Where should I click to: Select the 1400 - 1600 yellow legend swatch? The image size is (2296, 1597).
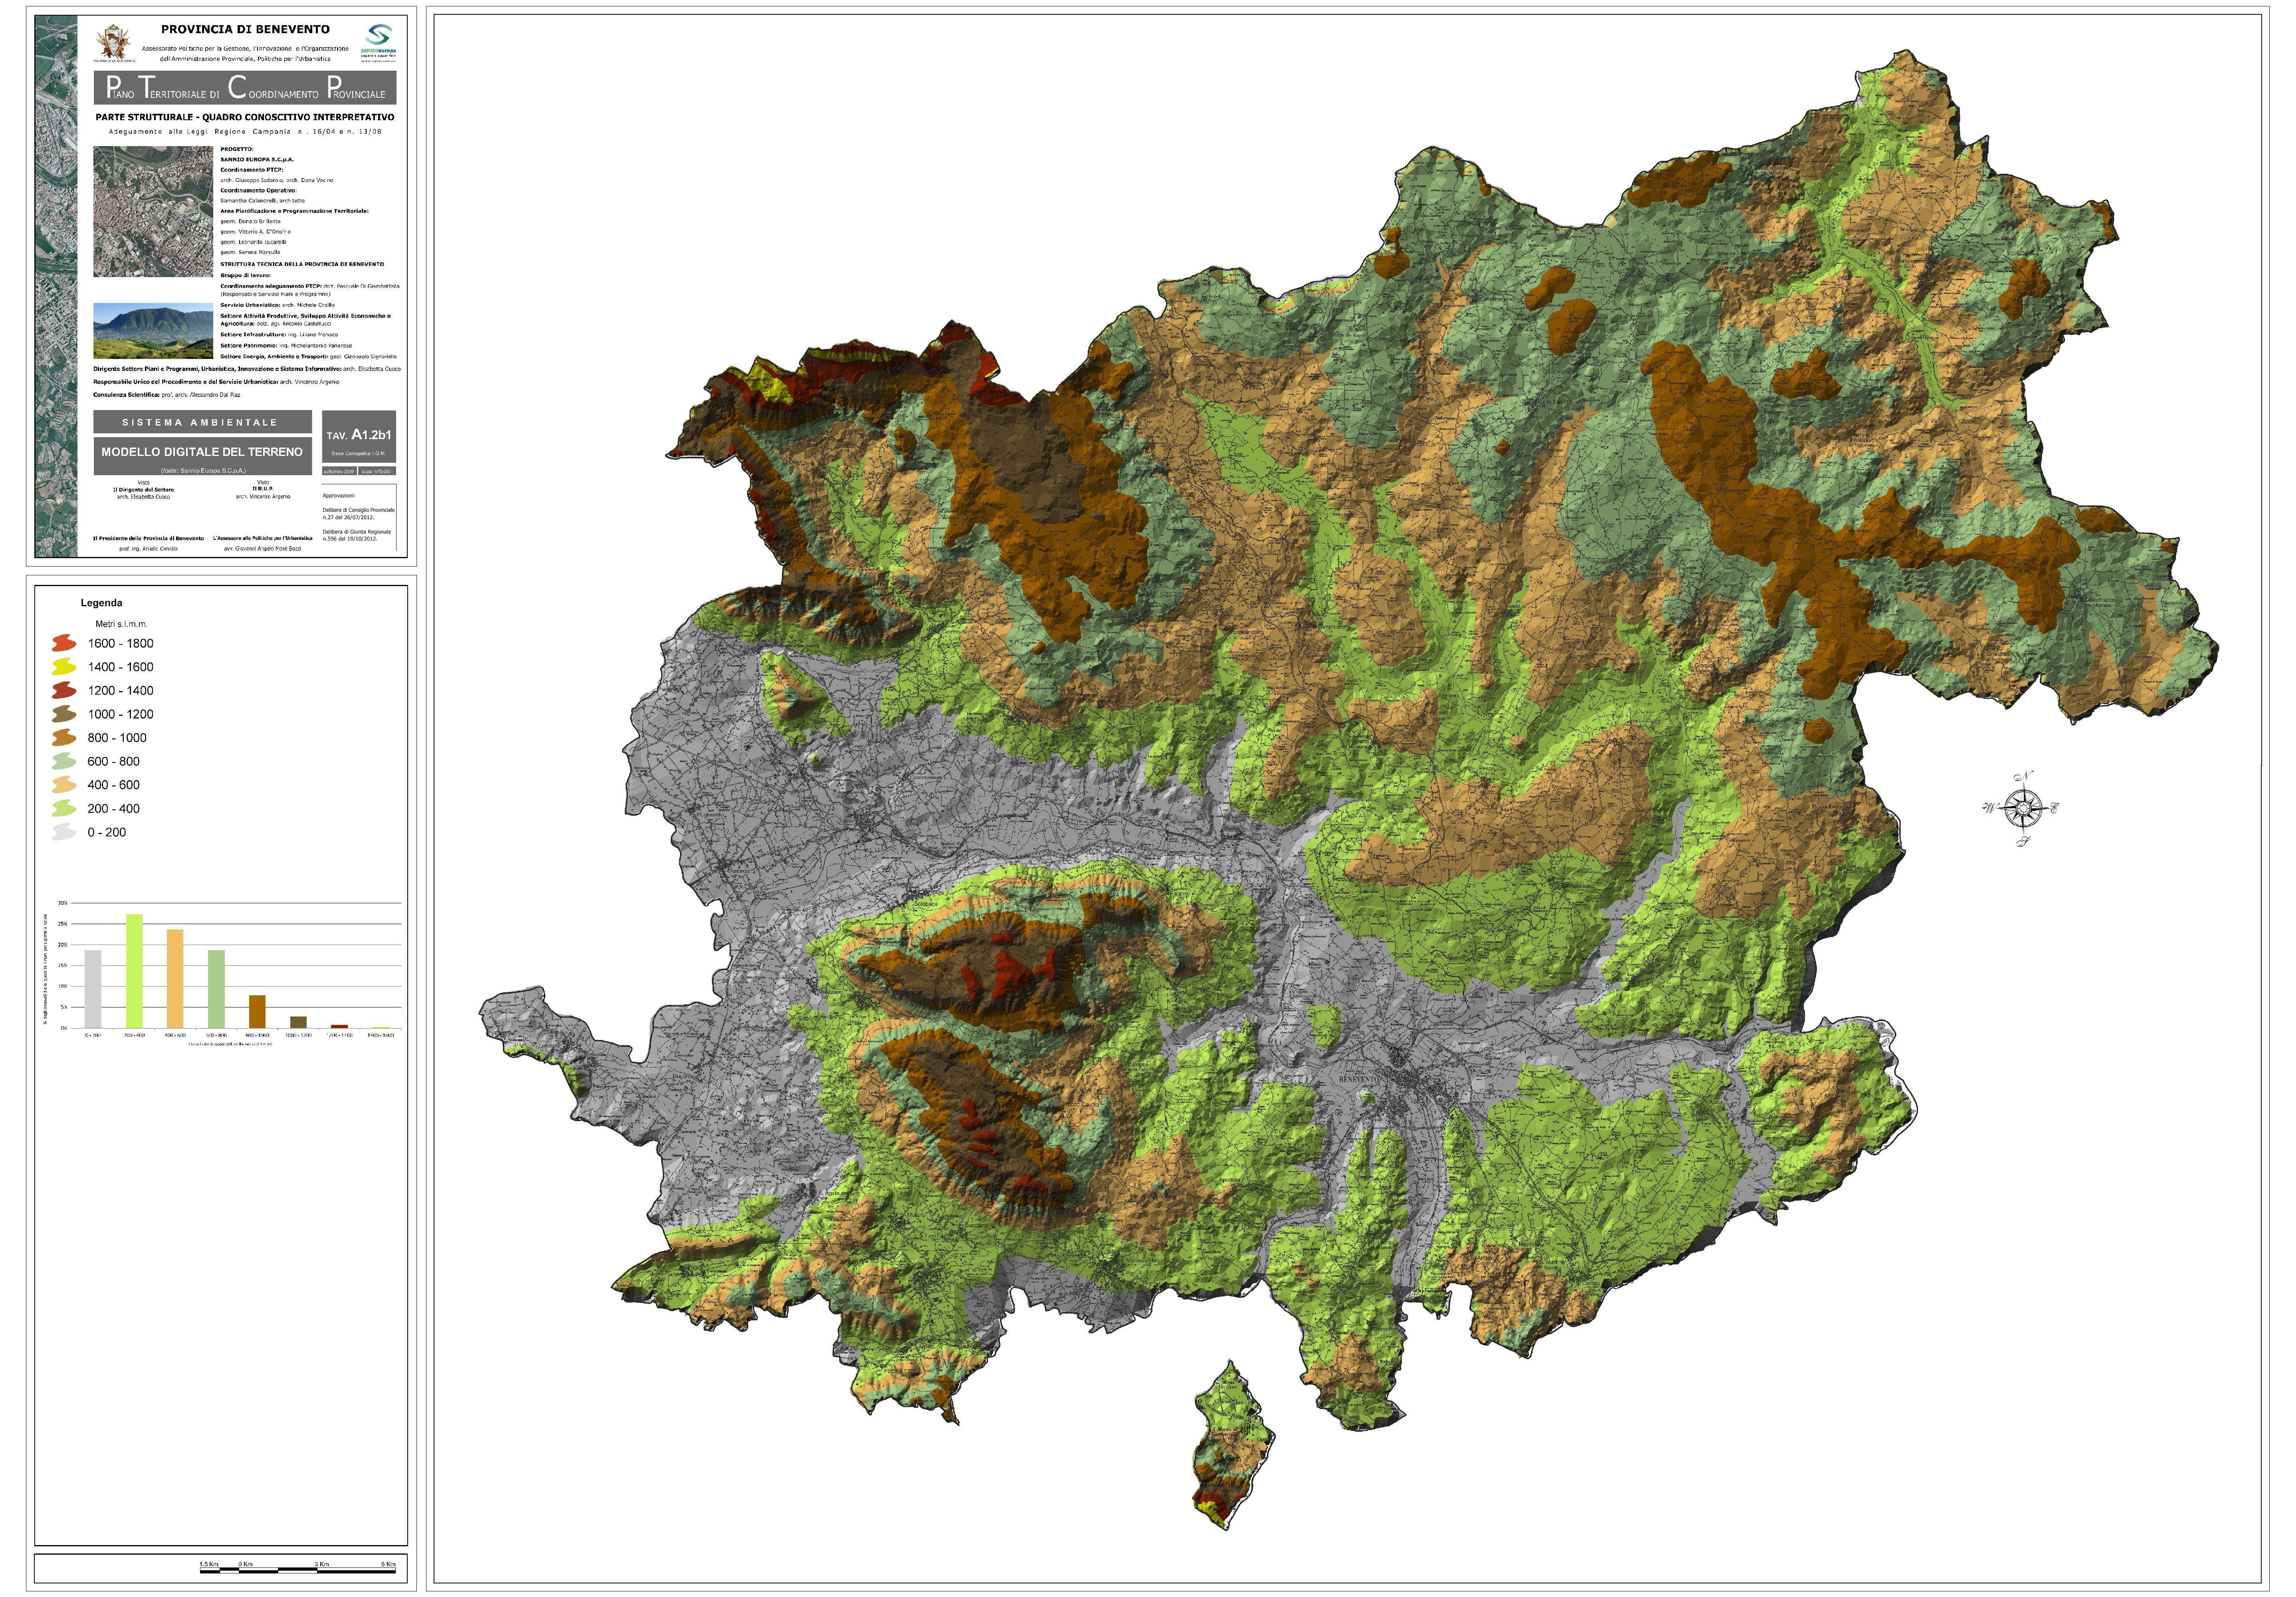pos(64,667)
